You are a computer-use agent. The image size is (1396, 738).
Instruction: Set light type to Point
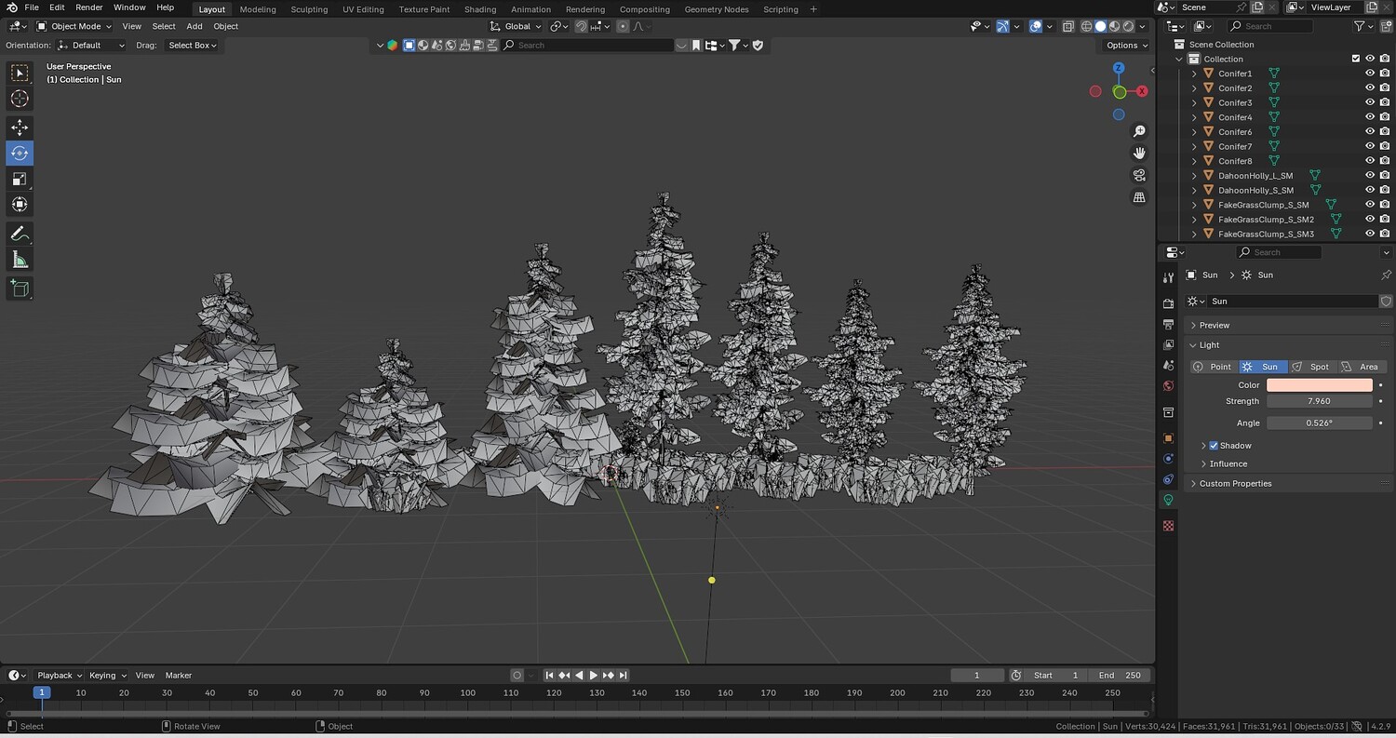1214,367
